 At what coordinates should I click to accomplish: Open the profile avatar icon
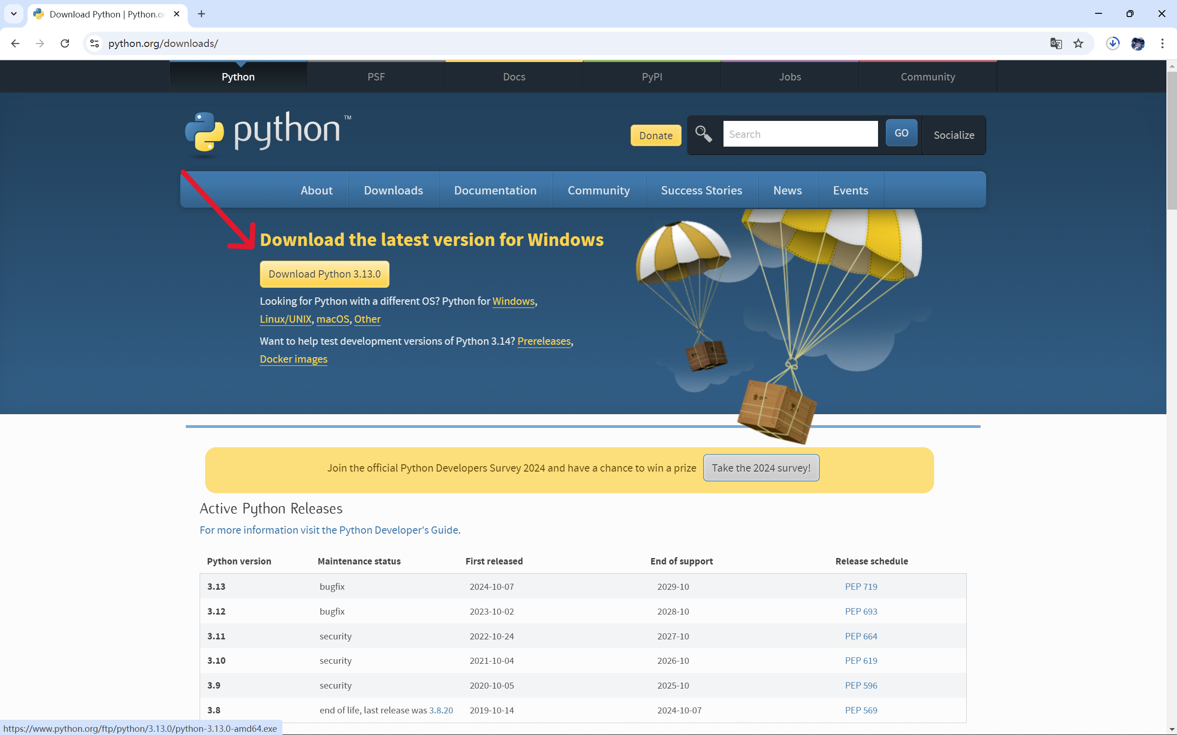[1137, 43]
